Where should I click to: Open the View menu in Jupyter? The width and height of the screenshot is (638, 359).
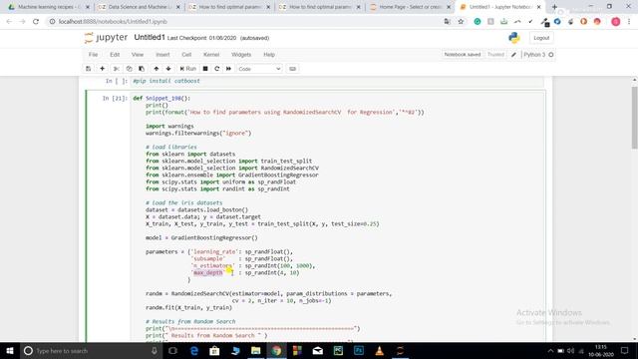138,55
